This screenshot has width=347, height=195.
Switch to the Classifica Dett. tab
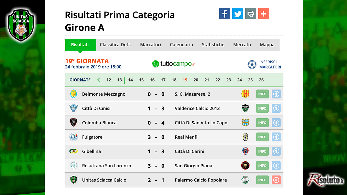[115, 45]
